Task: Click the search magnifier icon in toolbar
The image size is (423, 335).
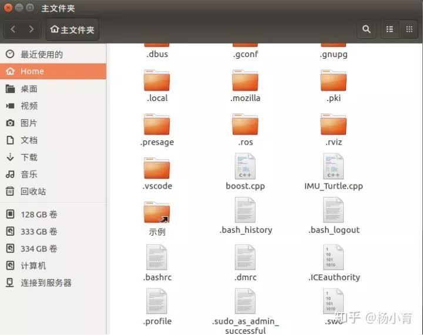Action: (367, 29)
